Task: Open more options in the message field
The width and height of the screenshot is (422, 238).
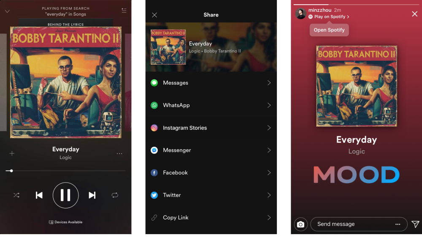Action: tap(398, 224)
